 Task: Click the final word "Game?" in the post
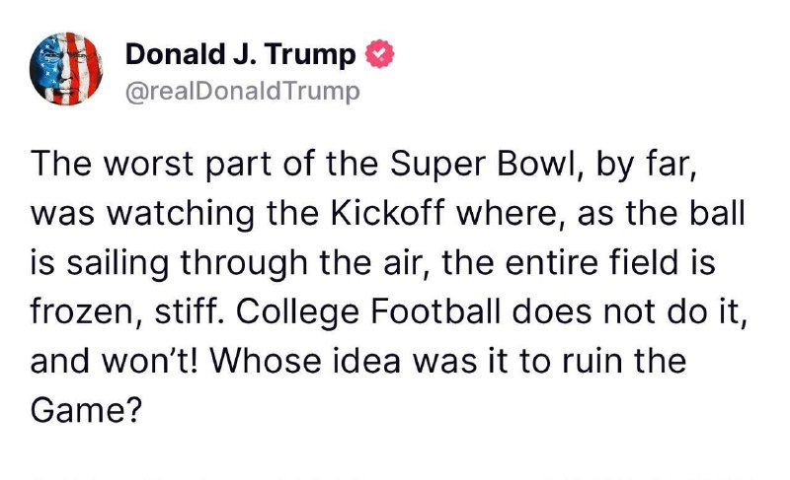point(87,410)
